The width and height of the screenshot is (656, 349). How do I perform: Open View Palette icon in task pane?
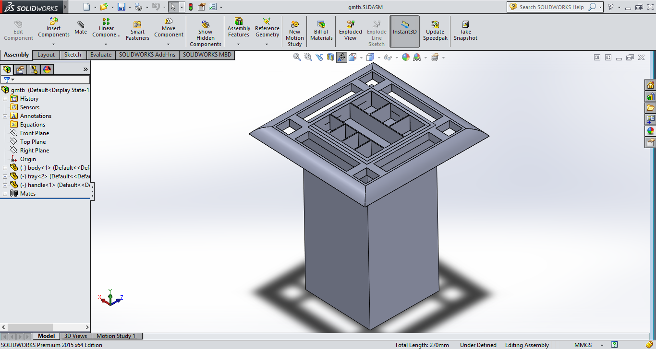coord(650,119)
